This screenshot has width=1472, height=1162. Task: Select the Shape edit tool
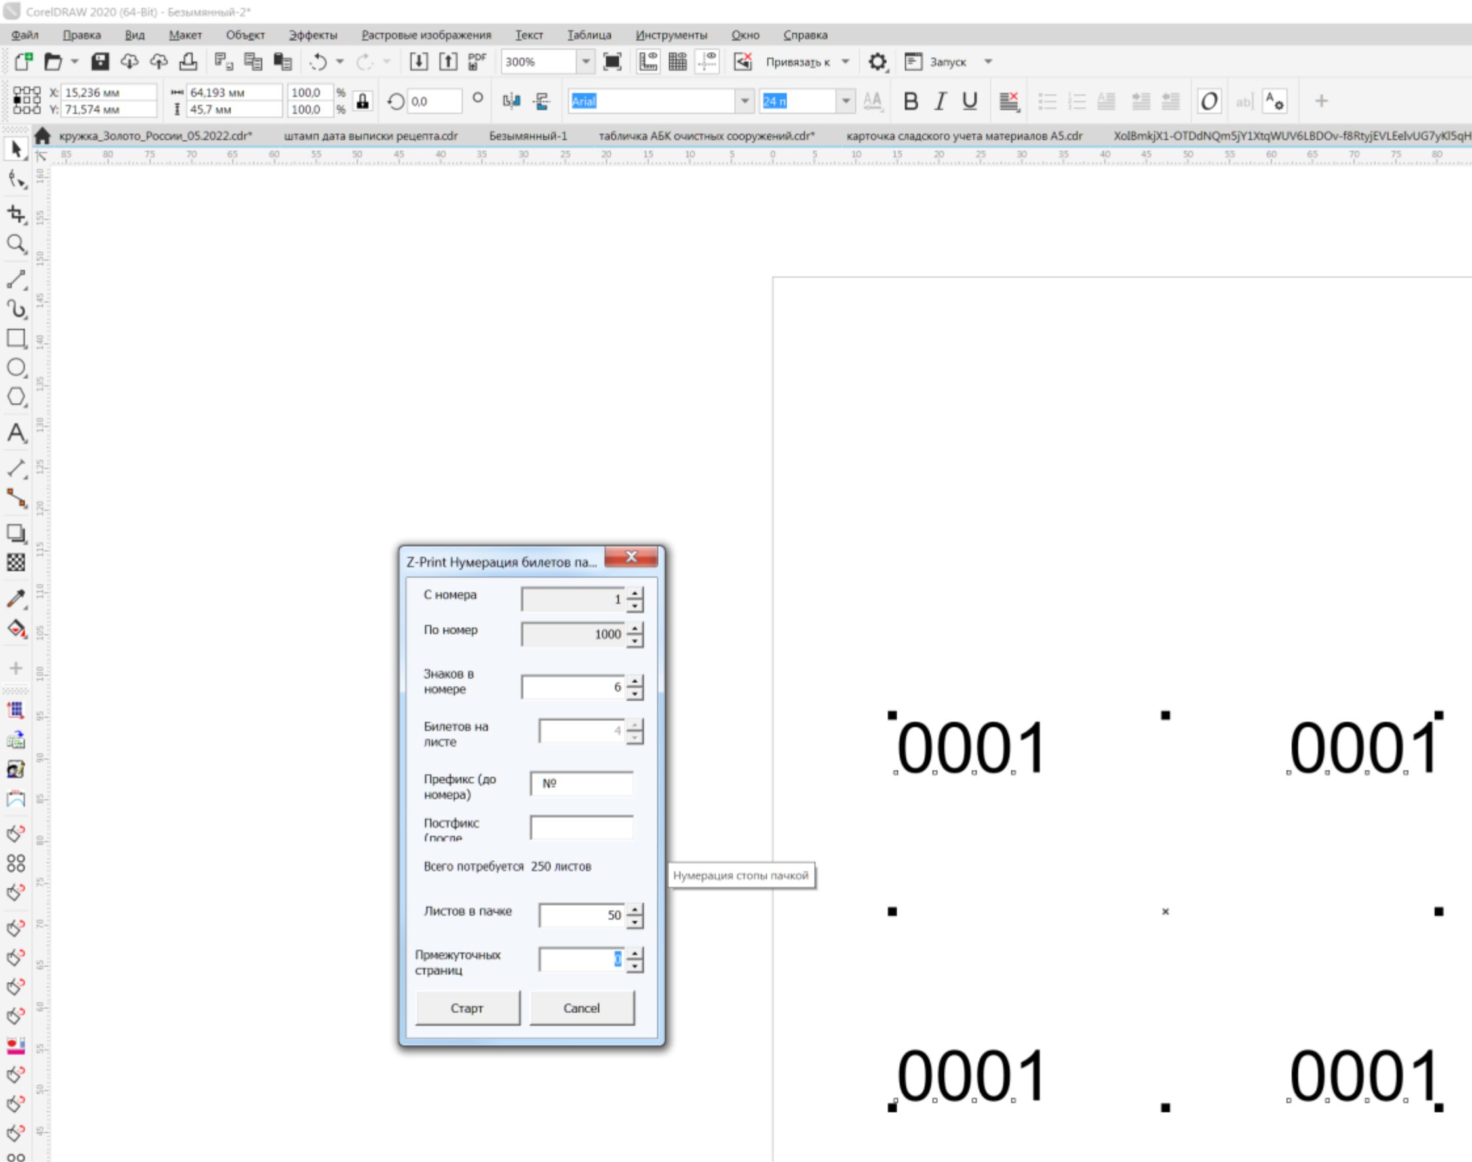(x=16, y=180)
